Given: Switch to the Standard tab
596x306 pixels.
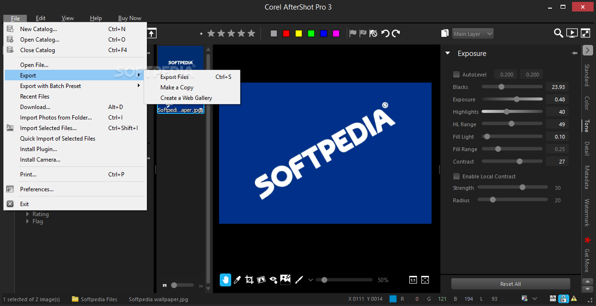Looking at the screenshot, I should 587,75.
